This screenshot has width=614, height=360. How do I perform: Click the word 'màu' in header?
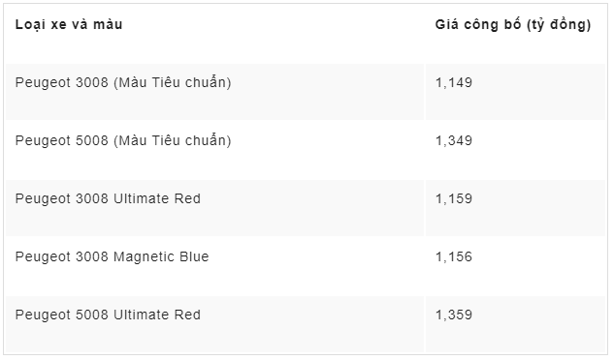pyautogui.click(x=108, y=24)
